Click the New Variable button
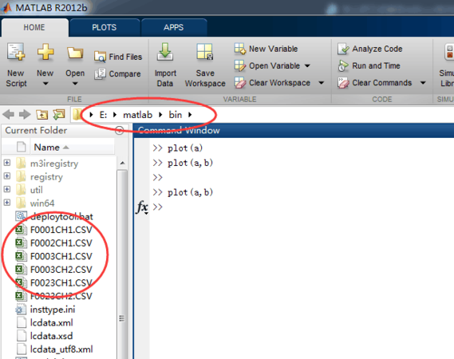 point(266,49)
